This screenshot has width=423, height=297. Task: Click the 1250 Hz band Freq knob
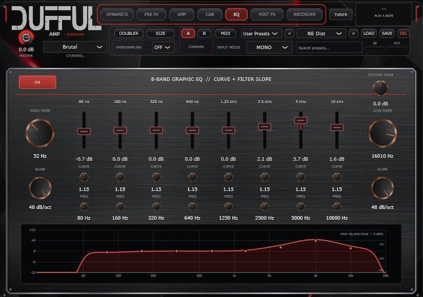click(x=229, y=207)
